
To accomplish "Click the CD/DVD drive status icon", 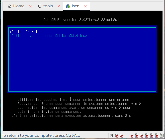I will (x=117, y=136).
